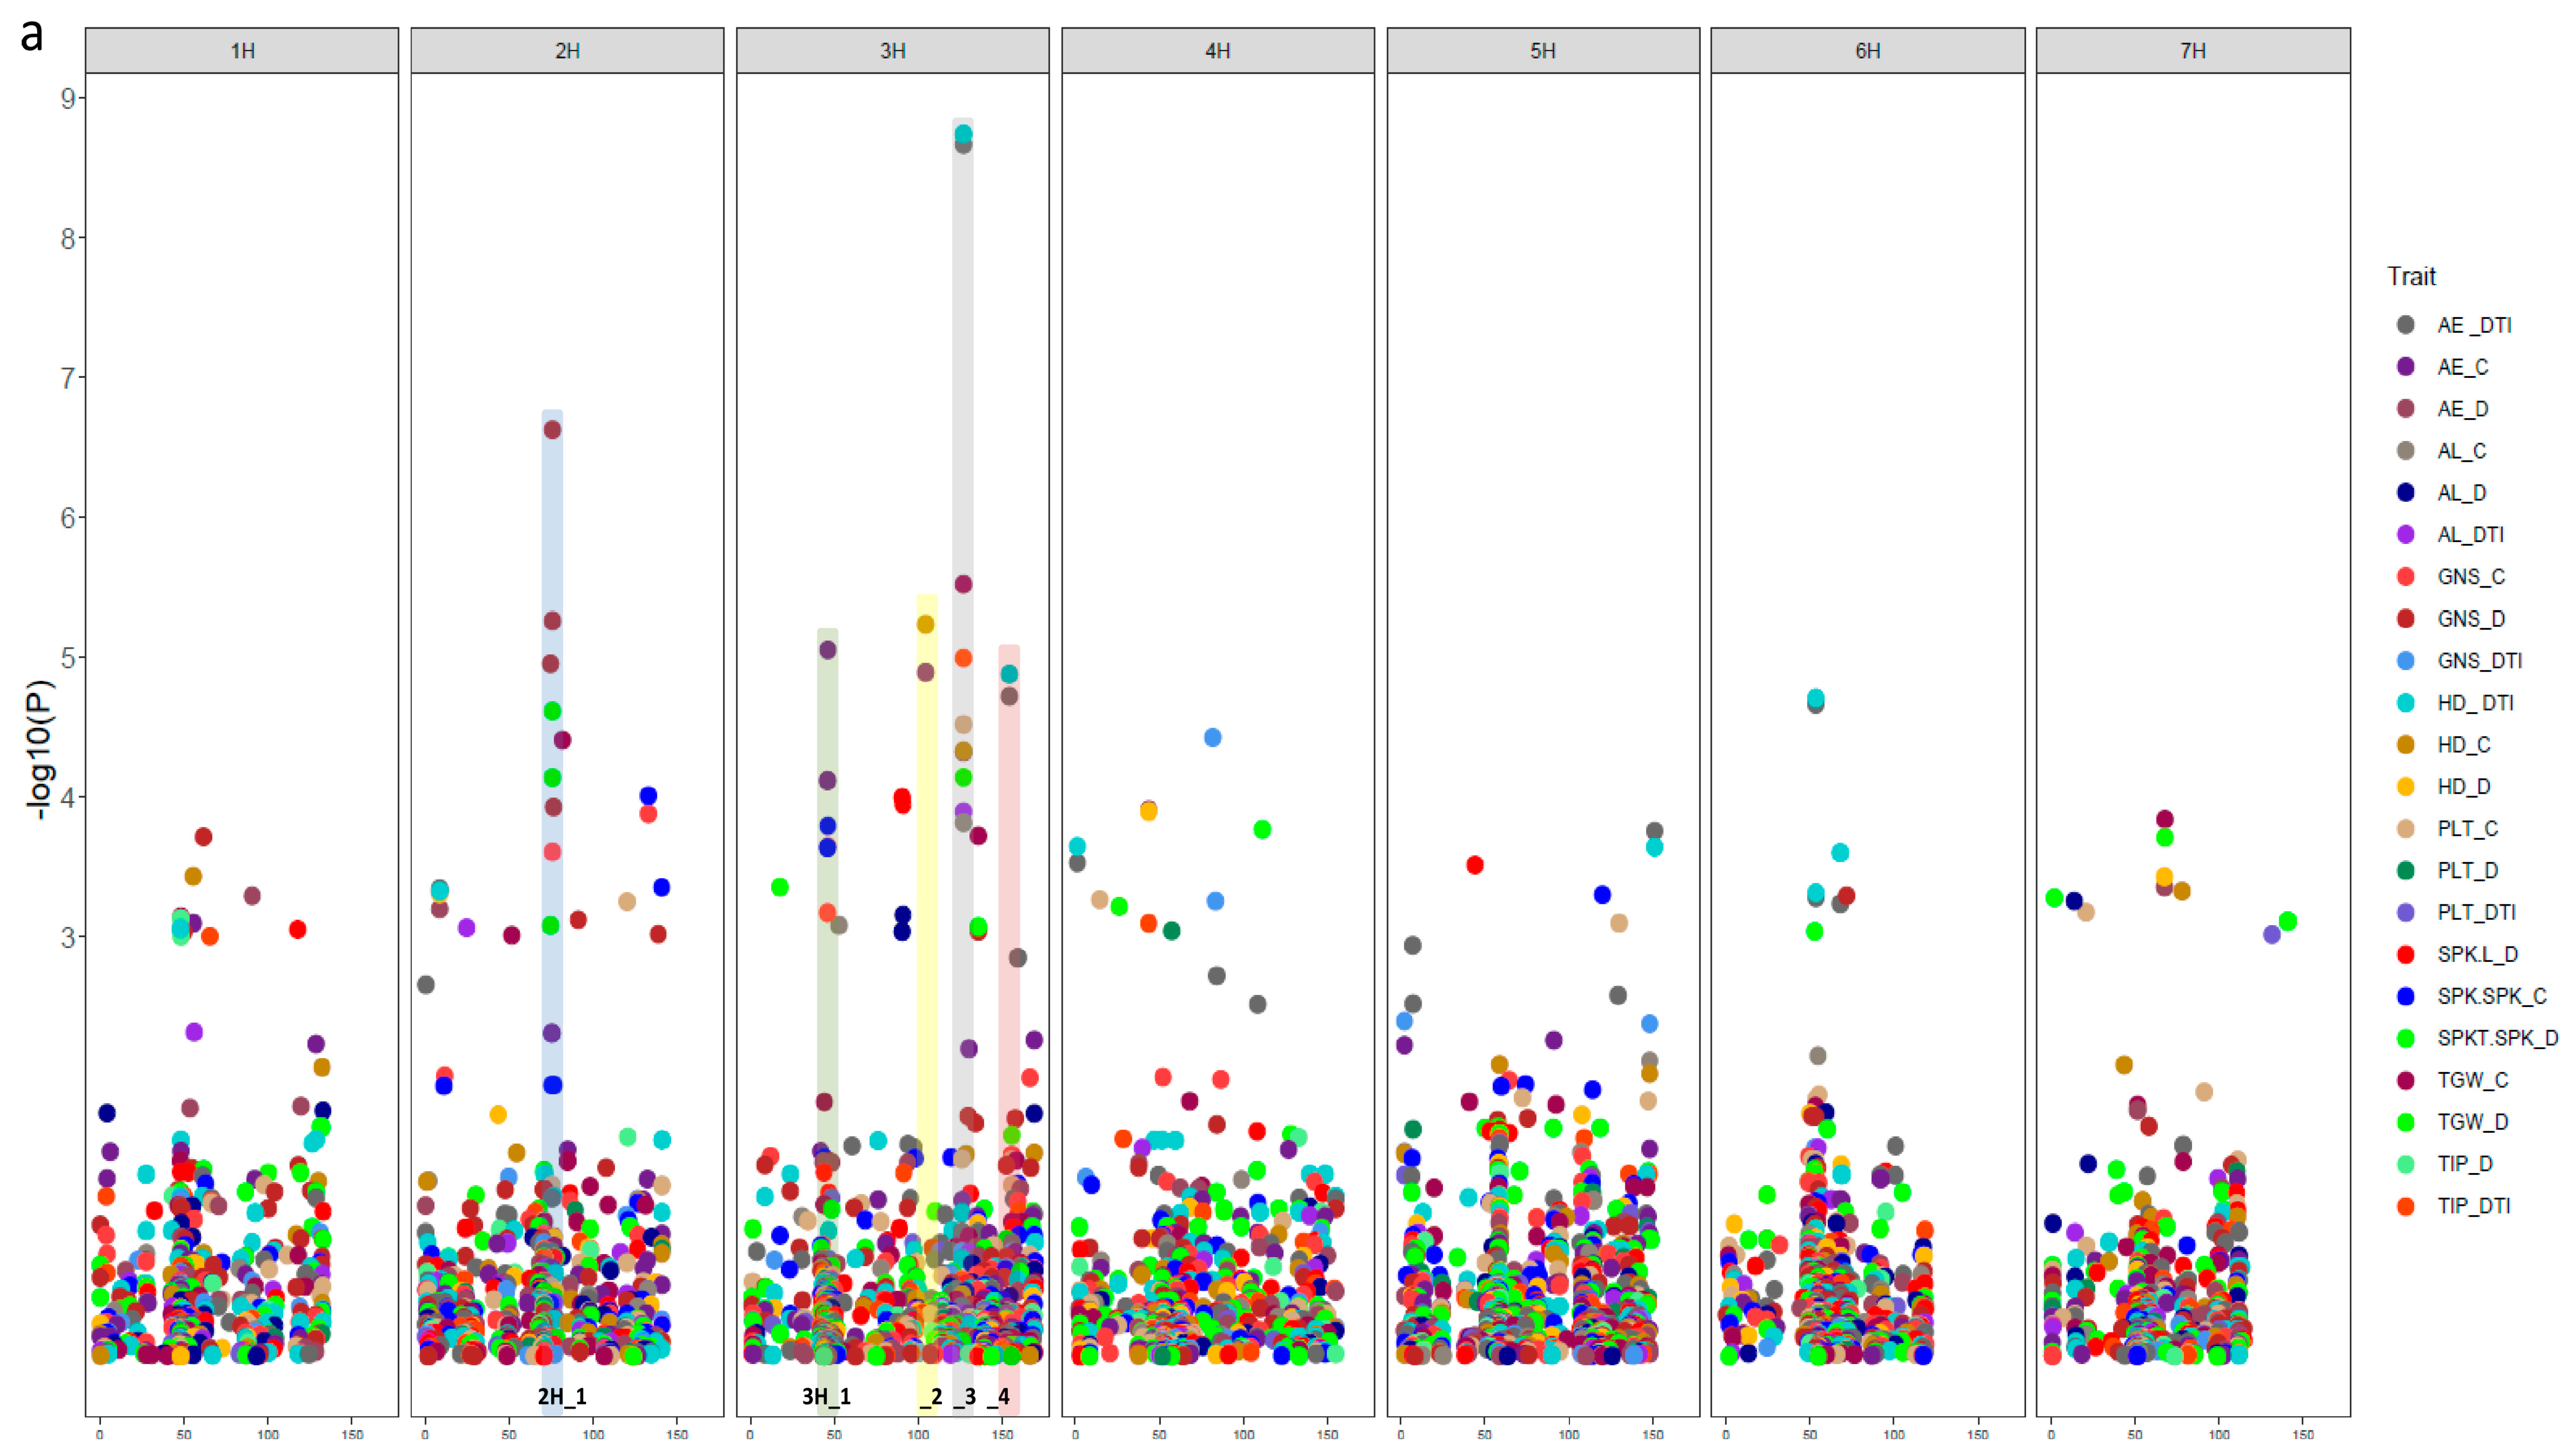The image size is (2576, 1456).
Task: Click the TGW_C legend label
Action: 2472,1080
